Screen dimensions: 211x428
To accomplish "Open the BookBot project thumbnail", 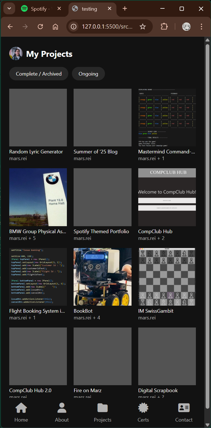I will coord(102,277).
